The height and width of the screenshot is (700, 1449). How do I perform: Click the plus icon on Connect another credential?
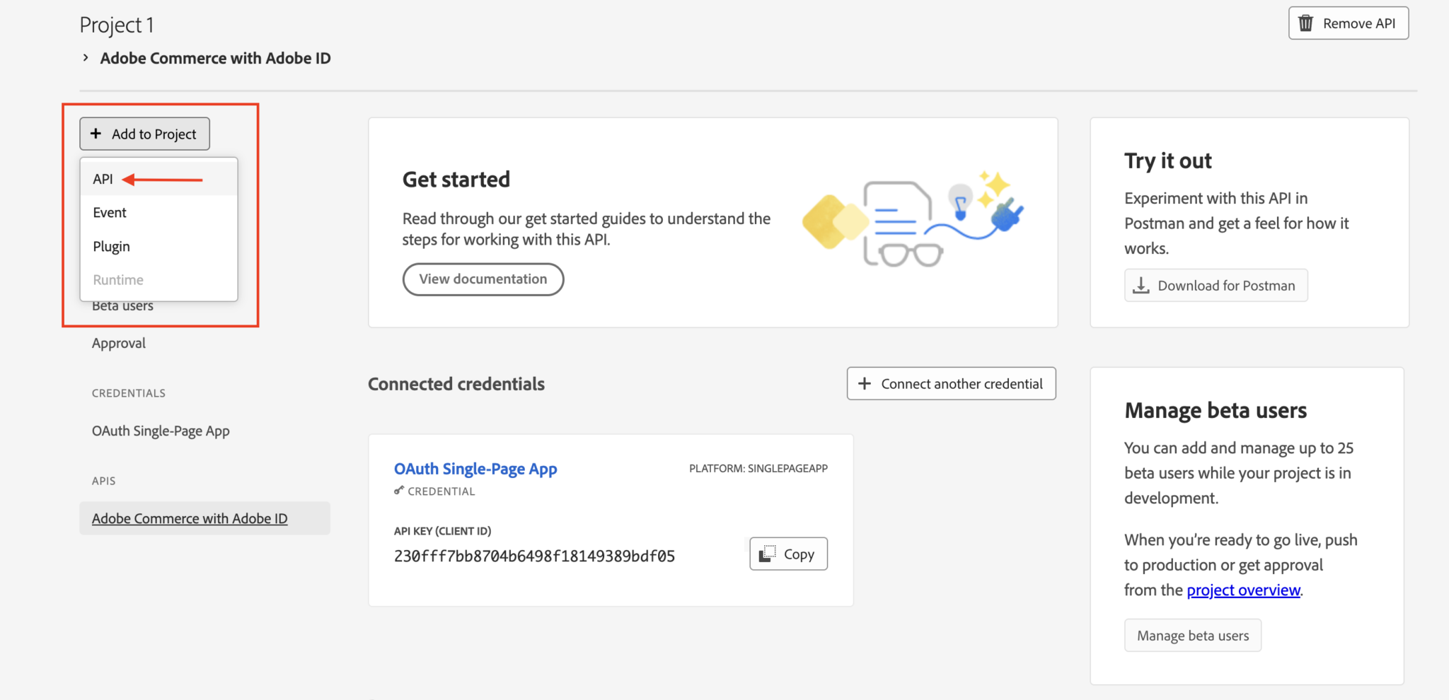865,383
